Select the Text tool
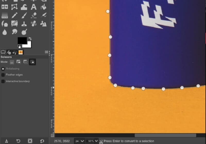The height and width of the screenshot is (144, 206). coord(33,7)
